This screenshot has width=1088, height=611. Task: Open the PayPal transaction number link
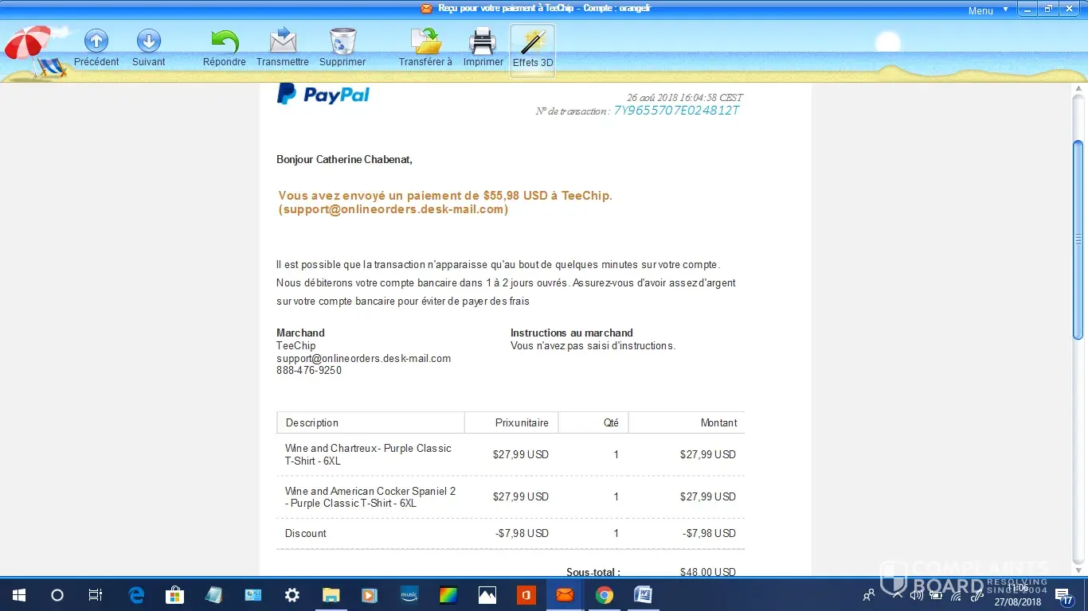676,111
